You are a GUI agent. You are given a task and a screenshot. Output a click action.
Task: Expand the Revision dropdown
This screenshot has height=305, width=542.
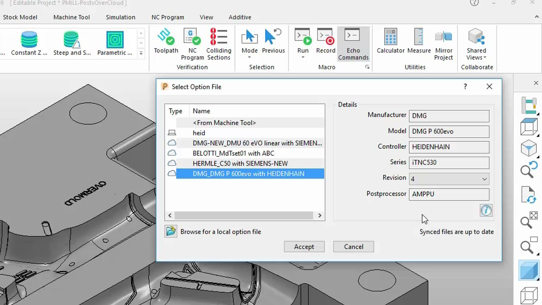coord(484,179)
